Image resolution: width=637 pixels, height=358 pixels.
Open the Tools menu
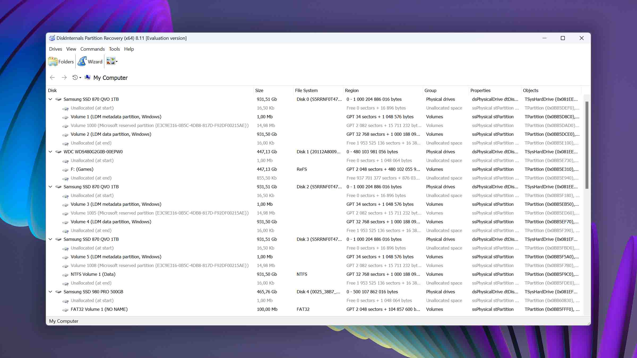click(114, 49)
